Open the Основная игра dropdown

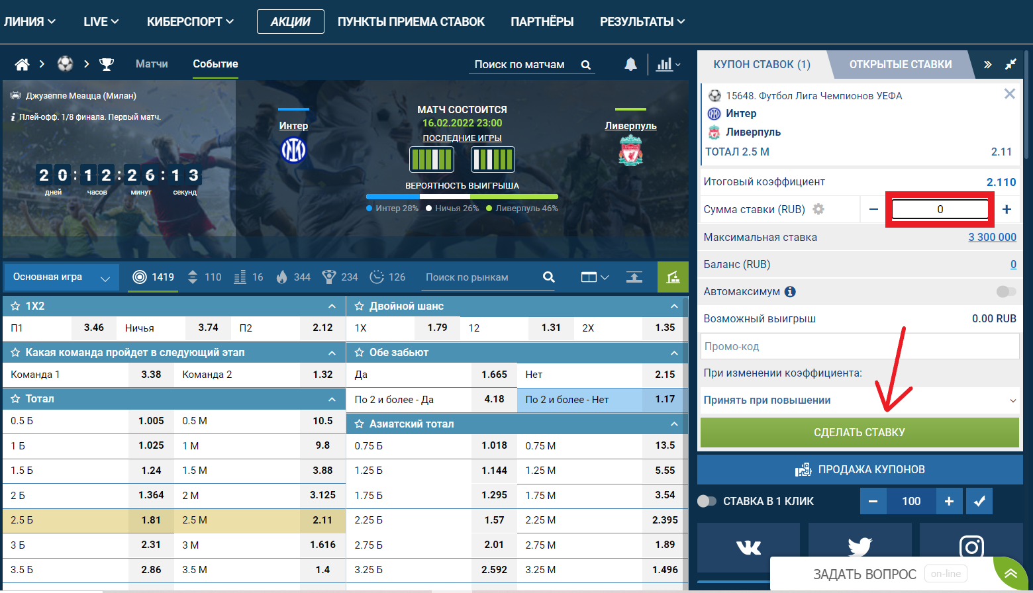point(62,277)
